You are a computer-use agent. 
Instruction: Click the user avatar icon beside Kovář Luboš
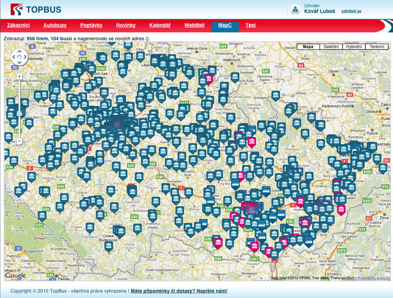click(295, 9)
